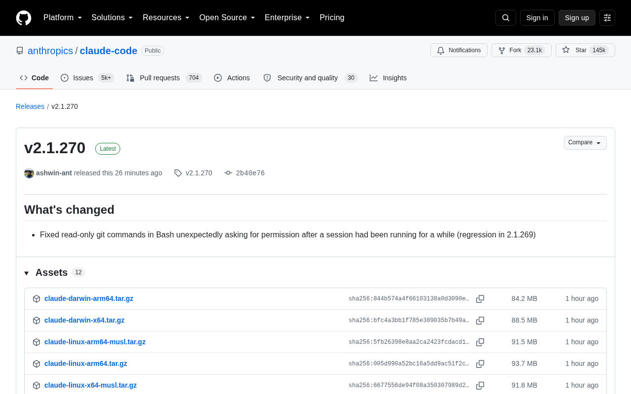
Task: Click the Actions play icon
Action: (218, 78)
